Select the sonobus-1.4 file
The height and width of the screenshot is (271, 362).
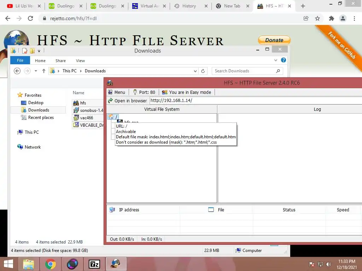(x=88, y=110)
